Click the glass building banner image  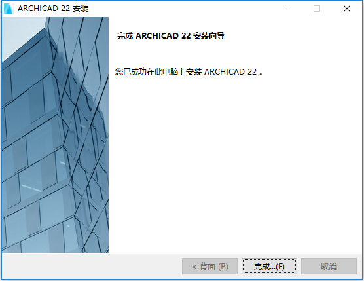[55, 135]
